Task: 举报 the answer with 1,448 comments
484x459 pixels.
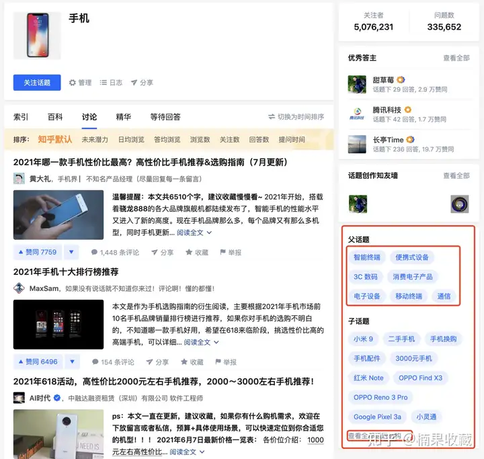Action: click(x=231, y=253)
